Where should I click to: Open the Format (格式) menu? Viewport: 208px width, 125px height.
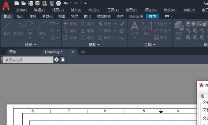pyautogui.click(x=94, y=10)
